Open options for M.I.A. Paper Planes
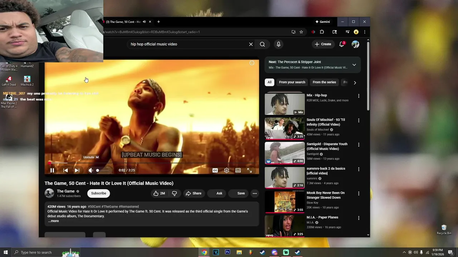Image resolution: width=458 pixels, height=257 pixels. [359, 218]
